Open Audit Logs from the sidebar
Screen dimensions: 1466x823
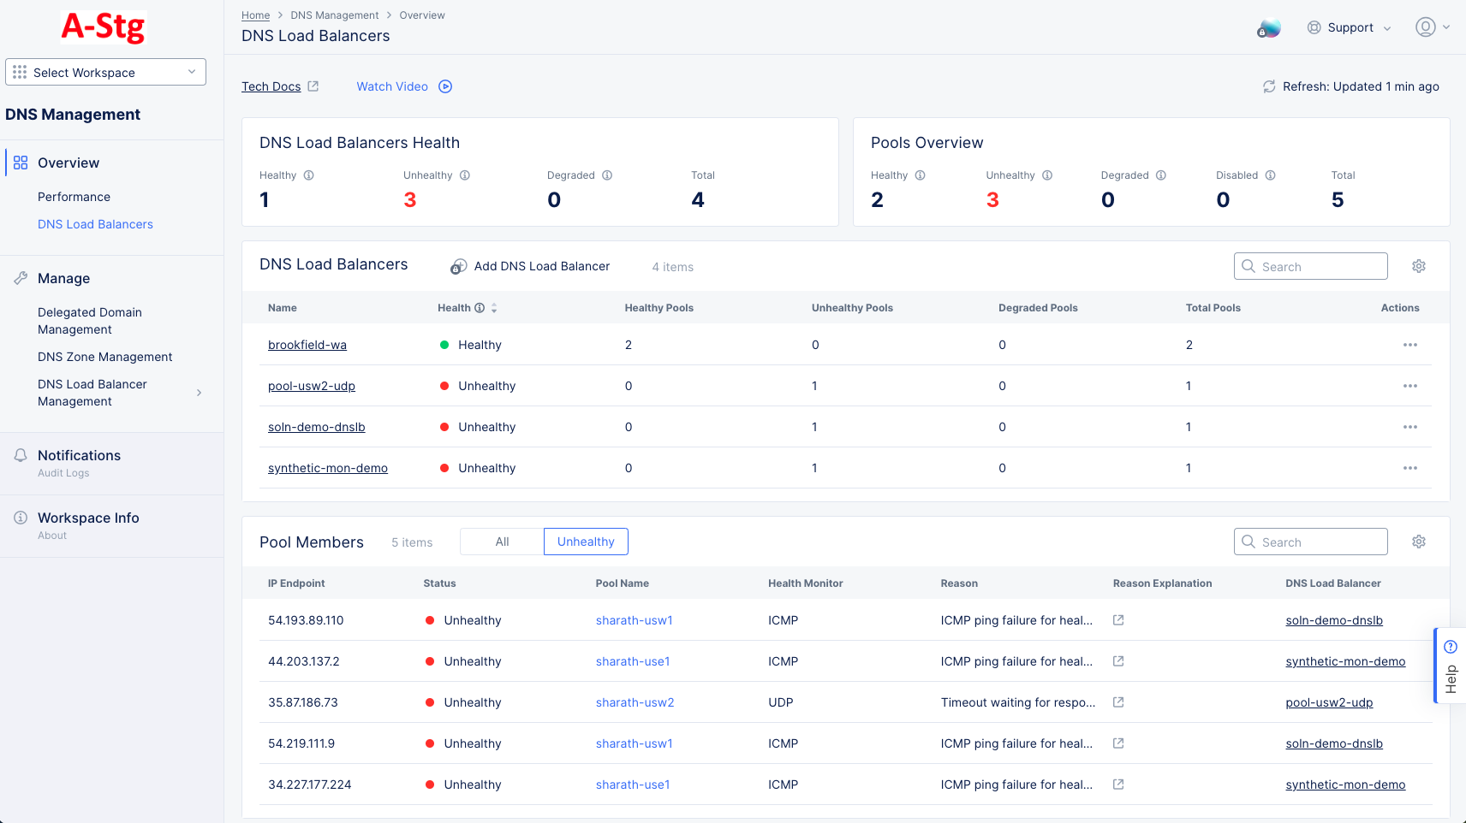tap(63, 472)
